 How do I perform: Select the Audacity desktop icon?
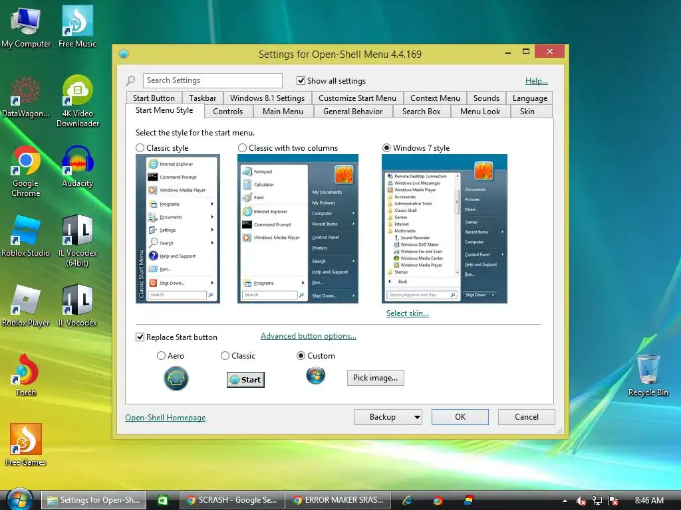[77, 167]
